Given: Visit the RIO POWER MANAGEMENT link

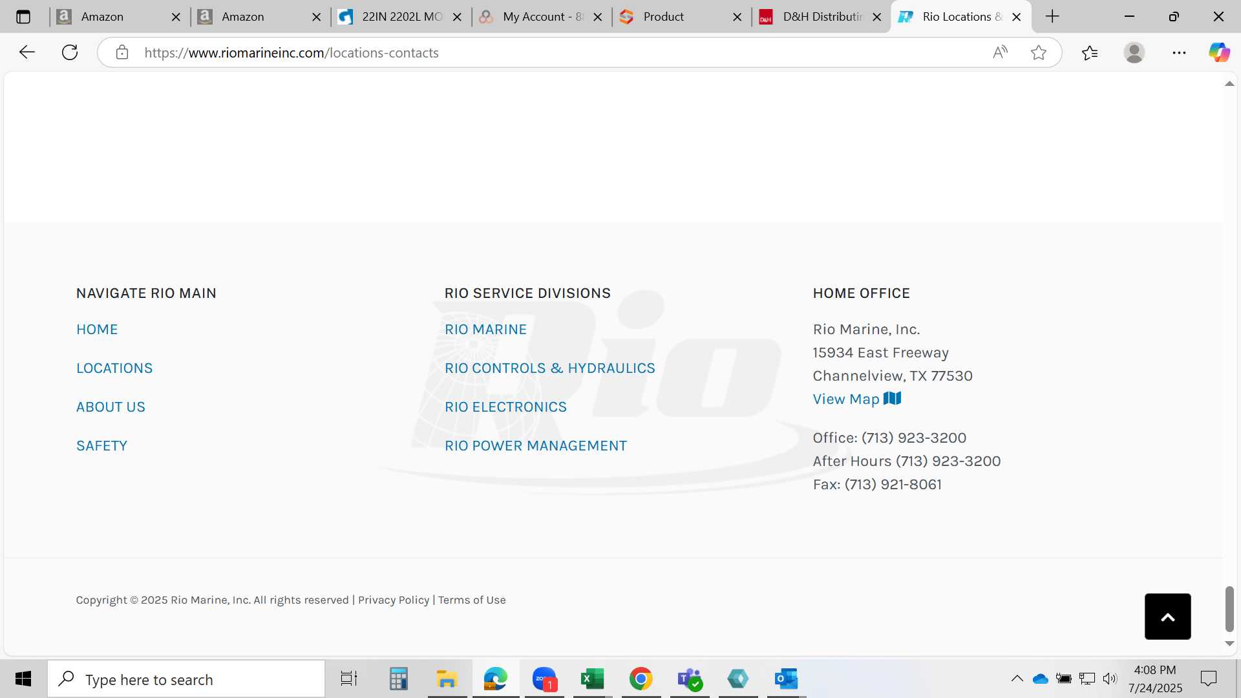Looking at the screenshot, I should click(x=536, y=446).
